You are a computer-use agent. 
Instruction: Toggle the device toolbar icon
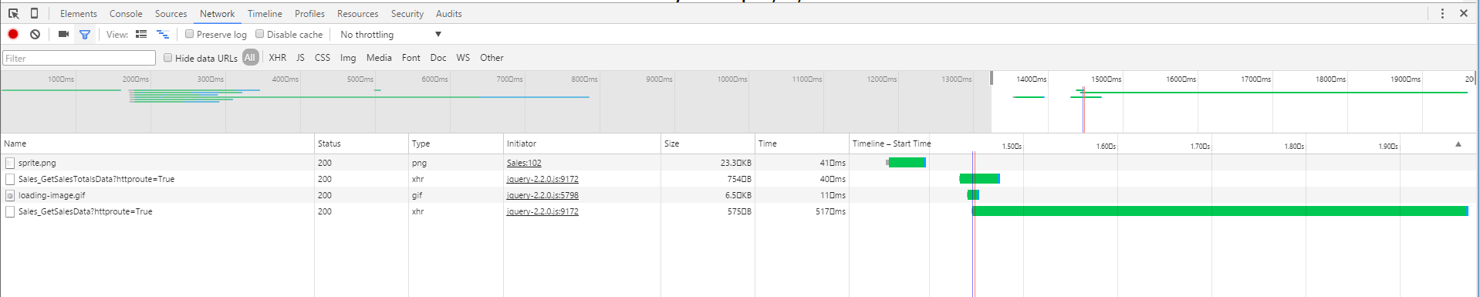pos(35,13)
